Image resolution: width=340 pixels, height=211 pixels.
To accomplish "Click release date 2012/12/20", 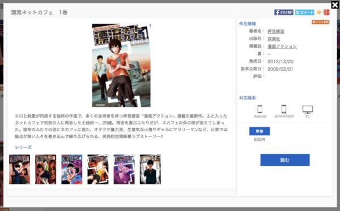I will click(x=280, y=62).
